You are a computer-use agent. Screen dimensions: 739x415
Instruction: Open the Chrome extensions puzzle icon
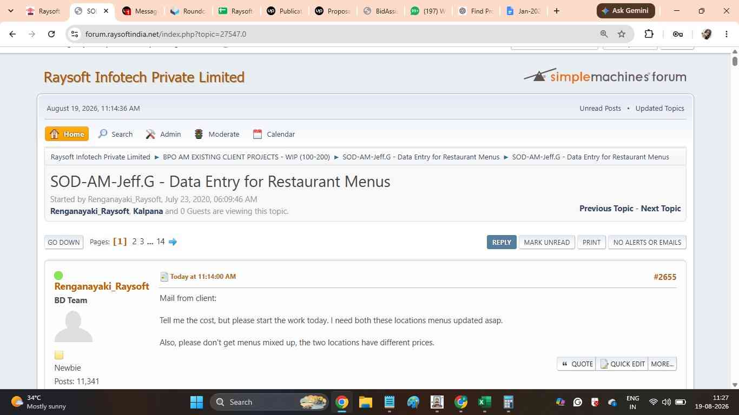[x=649, y=34]
